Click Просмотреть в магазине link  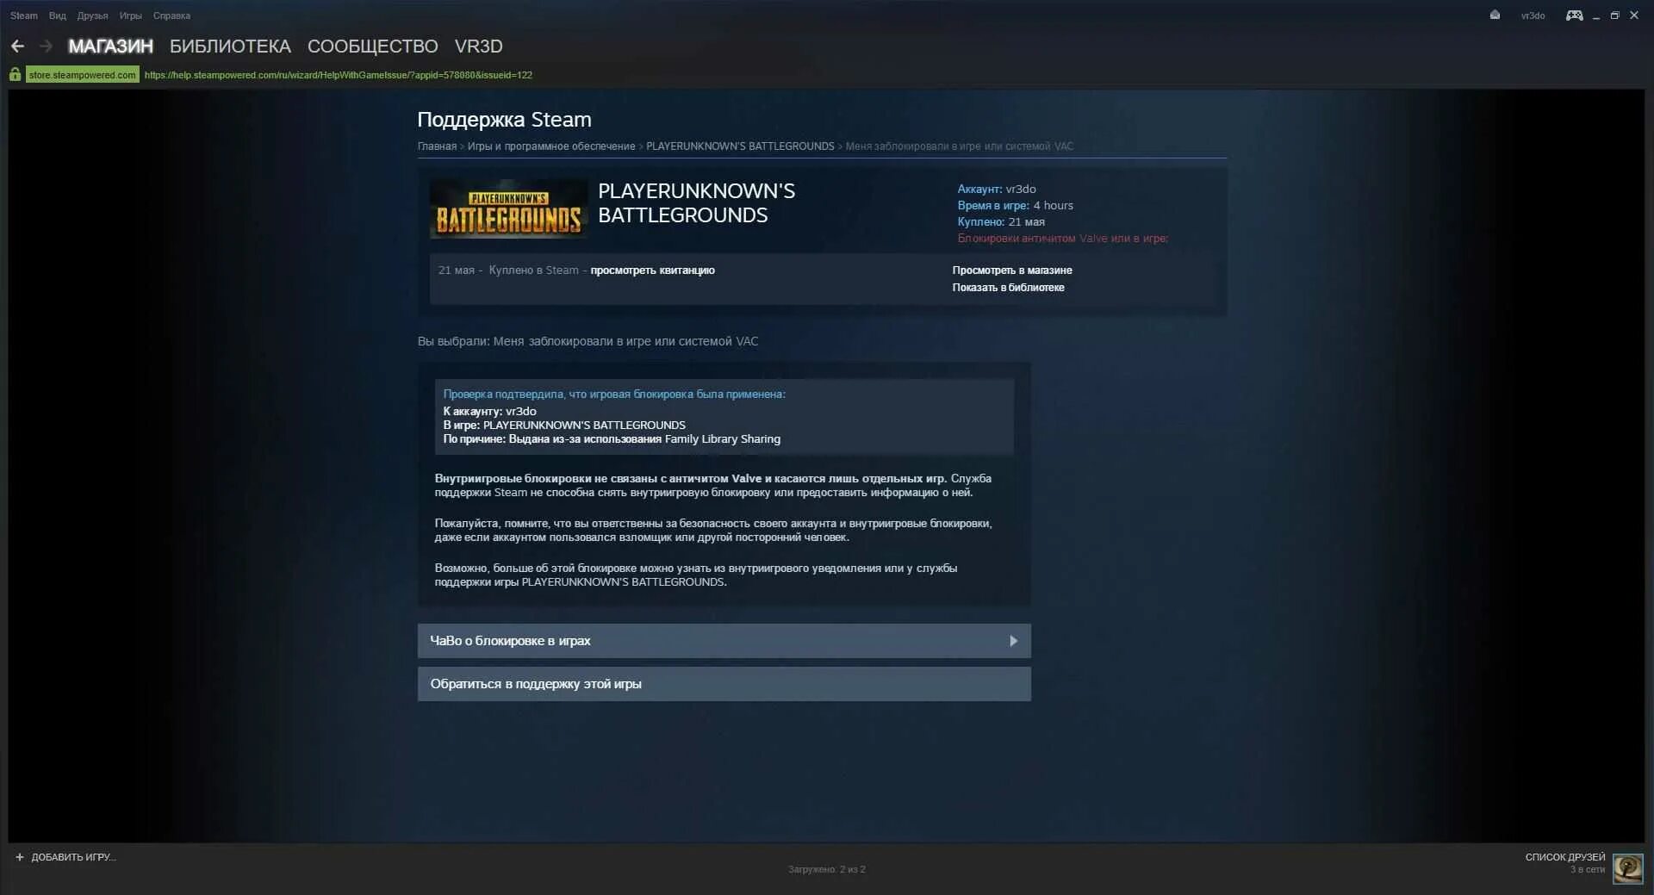tap(1012, 270)
